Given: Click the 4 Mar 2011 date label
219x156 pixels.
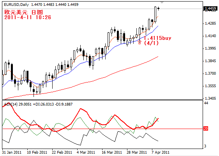Looking at the screenshot, I should [x=86, y=152].
